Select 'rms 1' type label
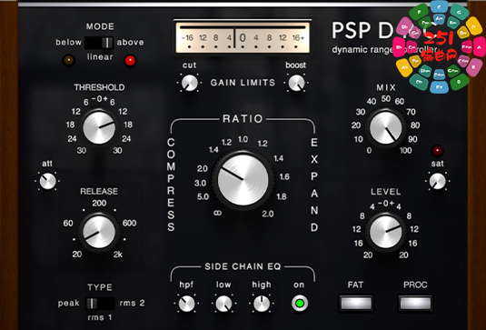Image resolution: width=486 pixels, height=330 pixels. 100,317
